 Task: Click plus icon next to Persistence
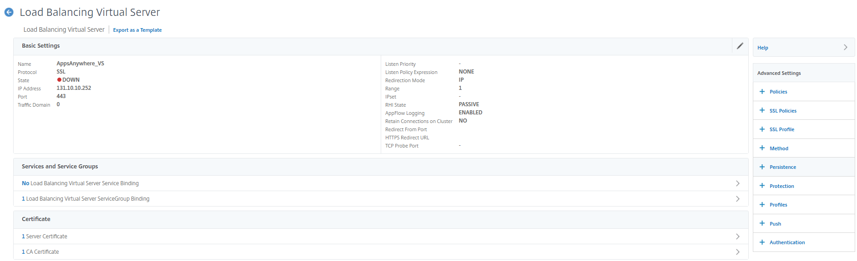click(x=762, y=167)
